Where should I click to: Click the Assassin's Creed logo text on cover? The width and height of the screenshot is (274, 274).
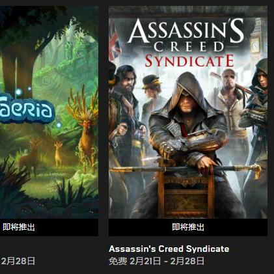tap(186, 36)
